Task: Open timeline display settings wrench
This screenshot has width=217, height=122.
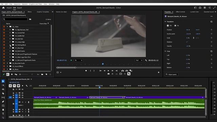Action: click(26, 86)
